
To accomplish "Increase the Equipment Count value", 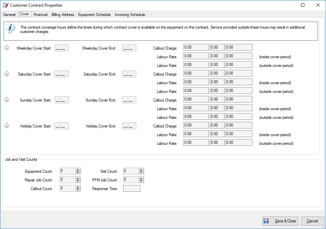I will [78, 169].
